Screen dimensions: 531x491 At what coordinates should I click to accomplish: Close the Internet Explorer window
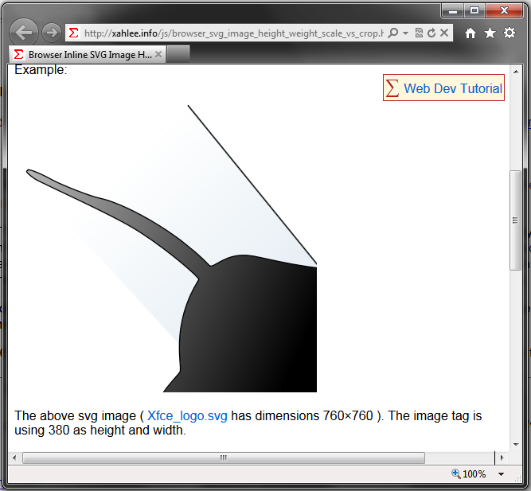coord(504,10)
